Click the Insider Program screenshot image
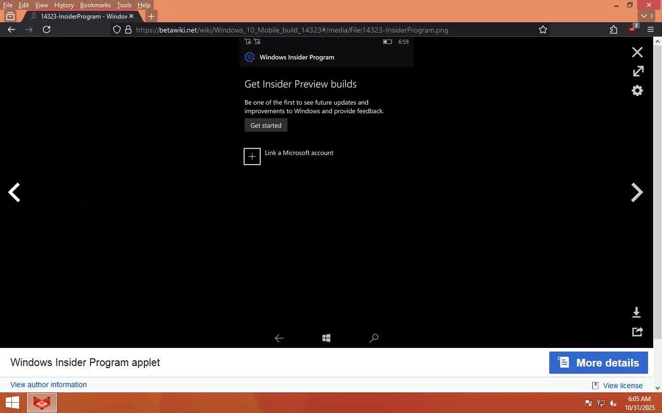The image size is (662, 413). (x=326, y=192)
